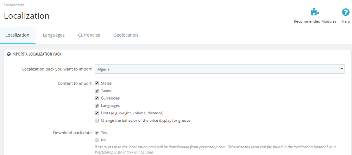The image size is (352, 155).
Task: Open Help via question mark icon
Action: click(346, 12)
